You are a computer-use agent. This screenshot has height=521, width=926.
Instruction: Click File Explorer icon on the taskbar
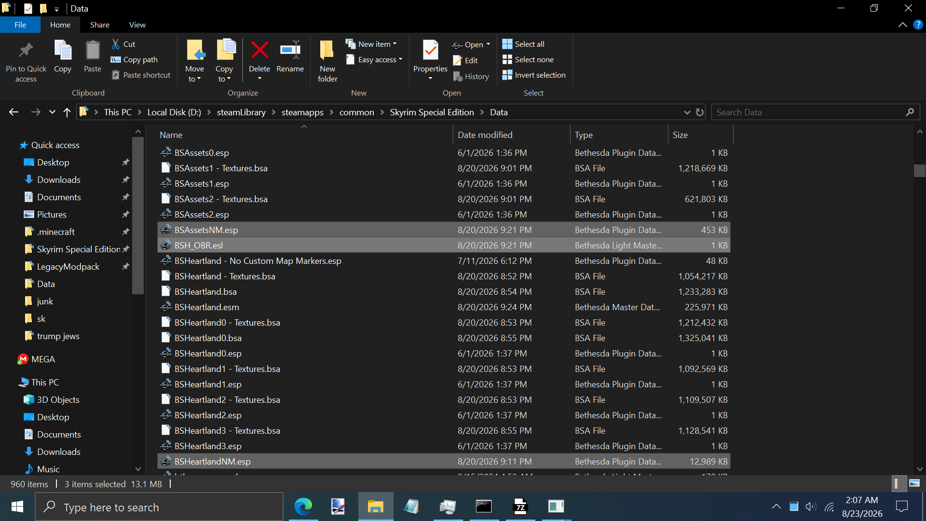point(376,507)
